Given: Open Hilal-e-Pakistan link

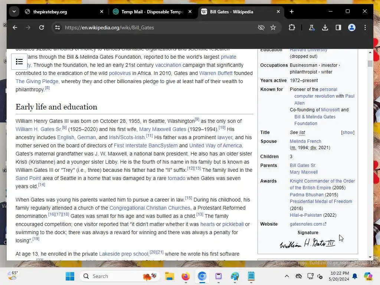Looking at the screenshot, I should pyautogui.click(x=306, y=215).
